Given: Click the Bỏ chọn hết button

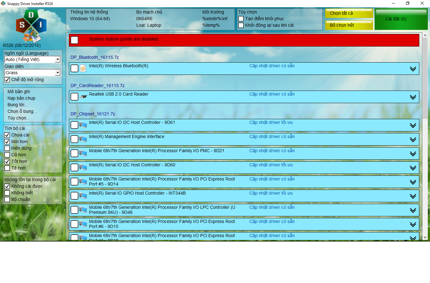Looking at the screenshot, I should point(349,25).
